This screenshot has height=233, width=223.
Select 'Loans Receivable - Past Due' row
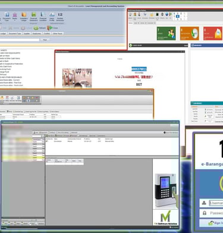coord(11,83)
